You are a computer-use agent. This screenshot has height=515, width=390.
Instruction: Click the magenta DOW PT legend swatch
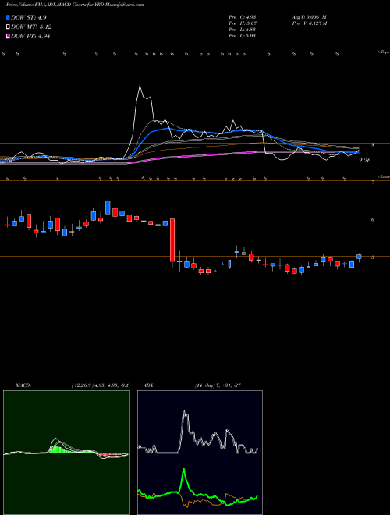[x=9, y=36]
